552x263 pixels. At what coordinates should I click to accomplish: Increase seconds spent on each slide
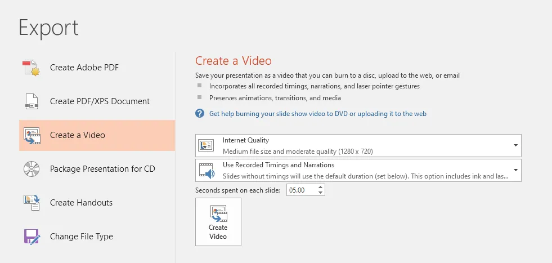[x=321, y=188]
